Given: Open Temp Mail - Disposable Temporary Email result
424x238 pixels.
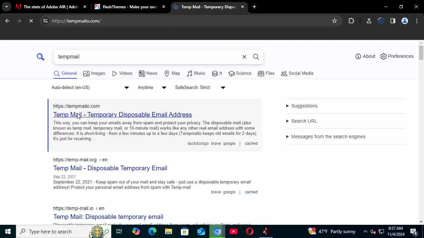Looking at the screenshot, I should pyautogui.click(x=110, y=168).
